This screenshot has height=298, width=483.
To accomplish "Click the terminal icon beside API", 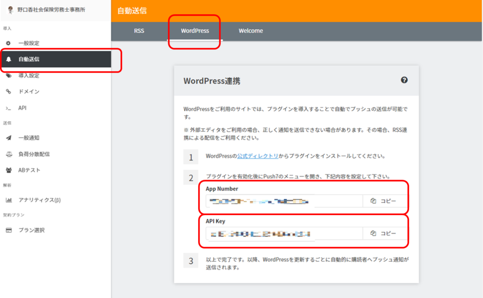I will tap(8, 108).
